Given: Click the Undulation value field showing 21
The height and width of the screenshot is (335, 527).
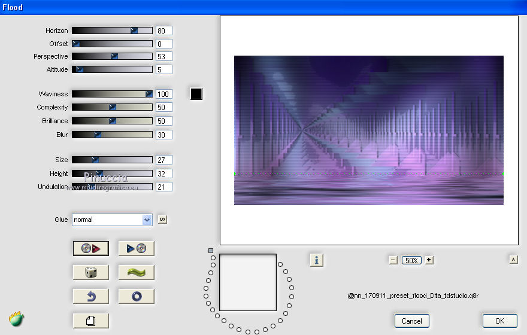Looking at the screenshot, I should (164, 187).
